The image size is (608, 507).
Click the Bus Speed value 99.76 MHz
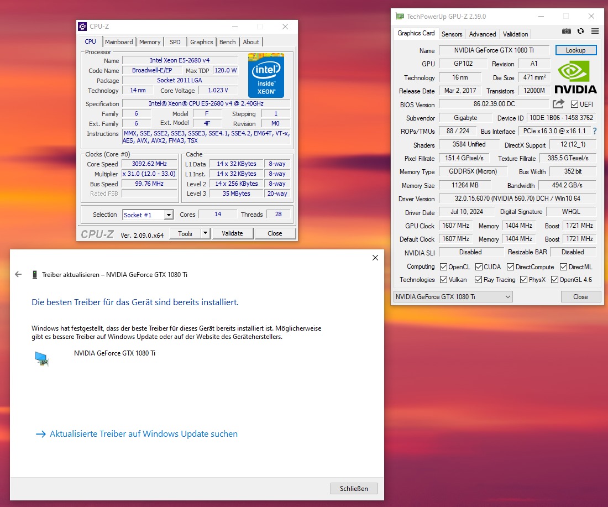click(149, 184)
